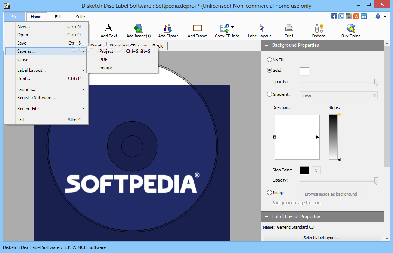Viewport: 393px width, 253px height.
Task: Expand the social share dropdown arrow
Action: 371,17
